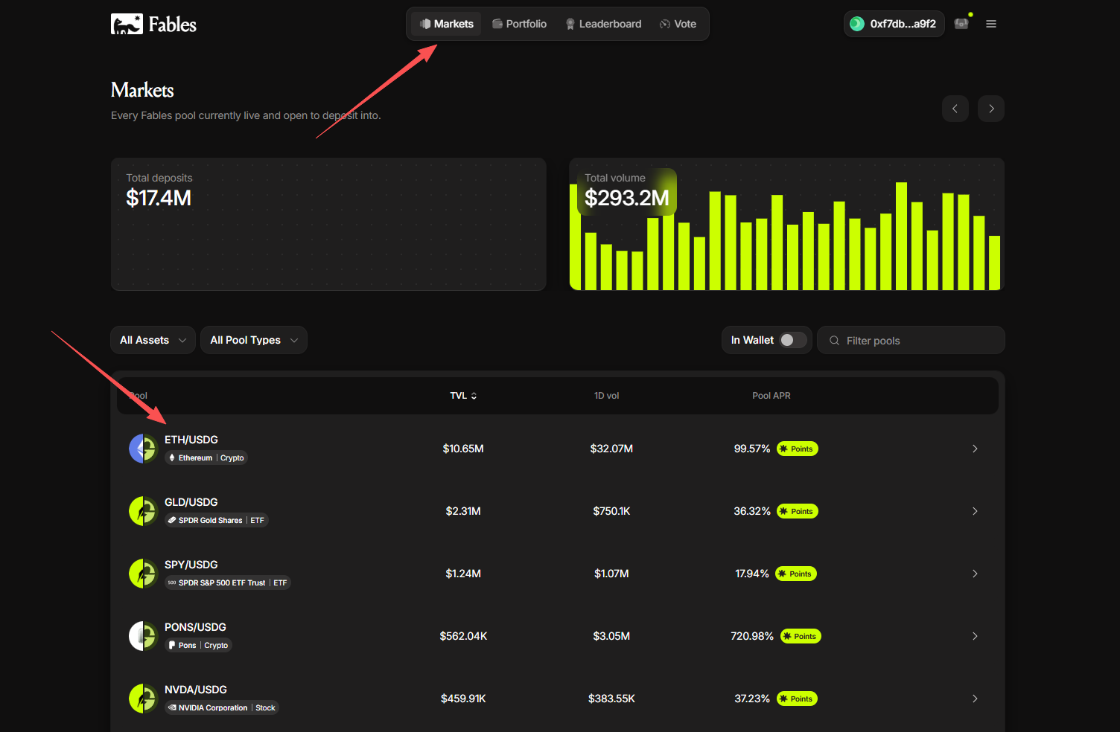
Task: Open the Leaderboard tab
Action: point(603,24)
